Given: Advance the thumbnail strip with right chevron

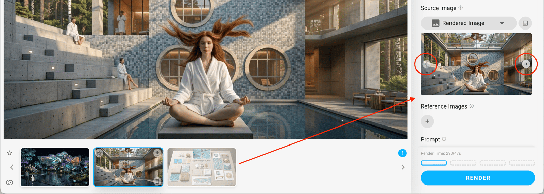Looking at the screenshot, I should click(x=403, y=167).
